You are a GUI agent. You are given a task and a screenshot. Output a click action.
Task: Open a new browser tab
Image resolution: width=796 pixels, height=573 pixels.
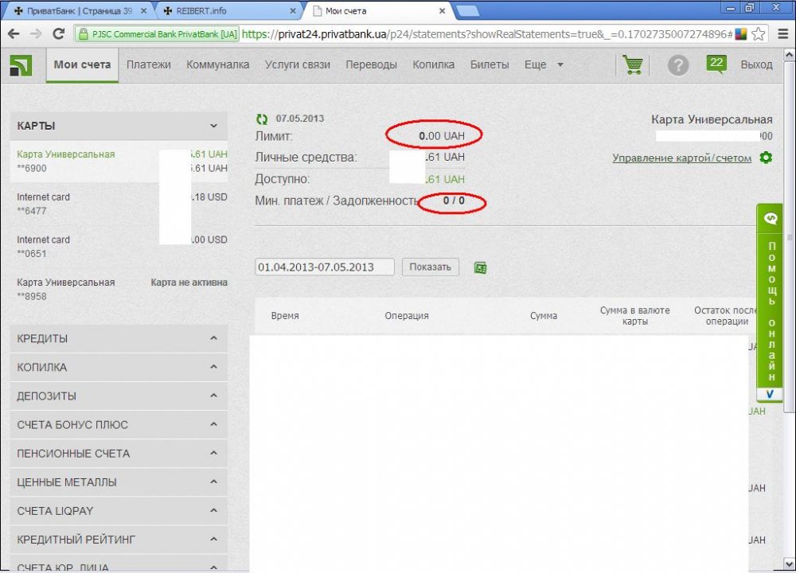[467, 11]
